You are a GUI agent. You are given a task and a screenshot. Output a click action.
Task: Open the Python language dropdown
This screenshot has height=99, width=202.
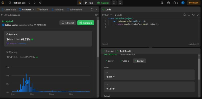107,15
